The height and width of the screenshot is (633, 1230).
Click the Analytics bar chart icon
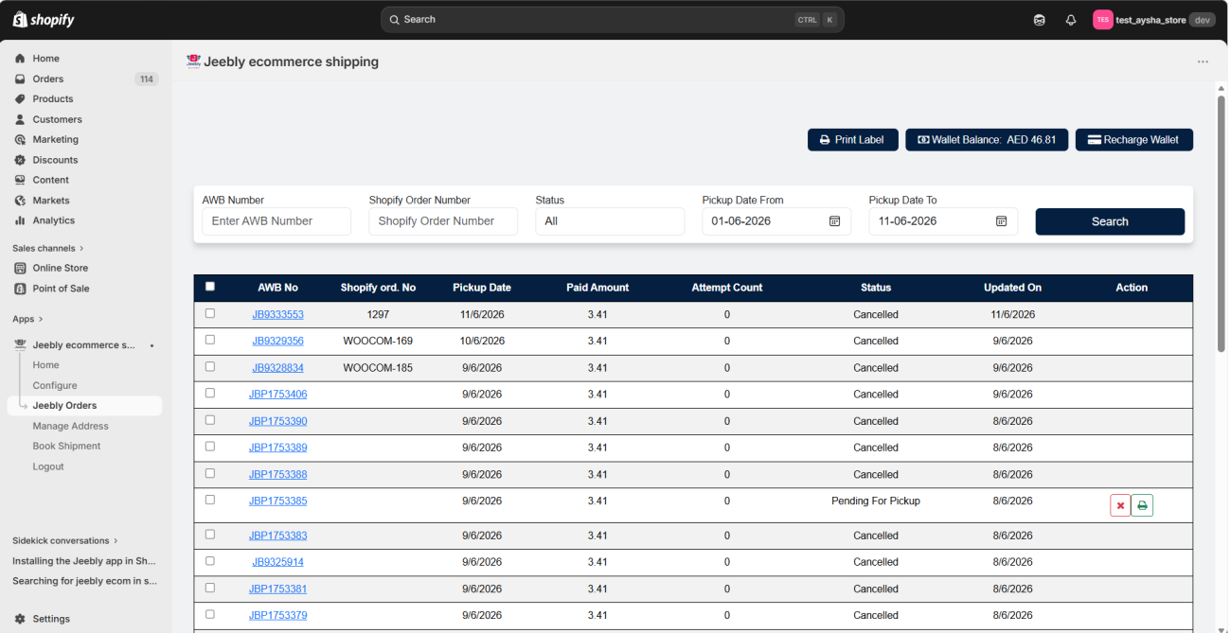point(20,220)
